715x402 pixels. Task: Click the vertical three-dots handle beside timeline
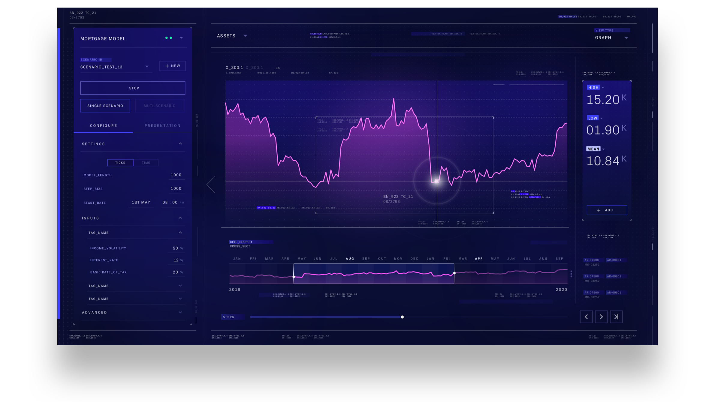pos(571,274)
